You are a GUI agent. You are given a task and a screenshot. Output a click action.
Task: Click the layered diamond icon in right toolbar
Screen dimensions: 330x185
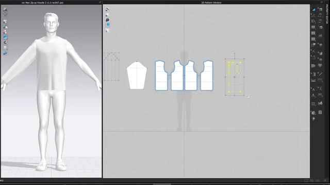[320, 65]
